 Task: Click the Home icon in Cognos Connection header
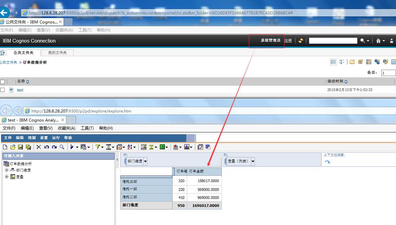378,41
